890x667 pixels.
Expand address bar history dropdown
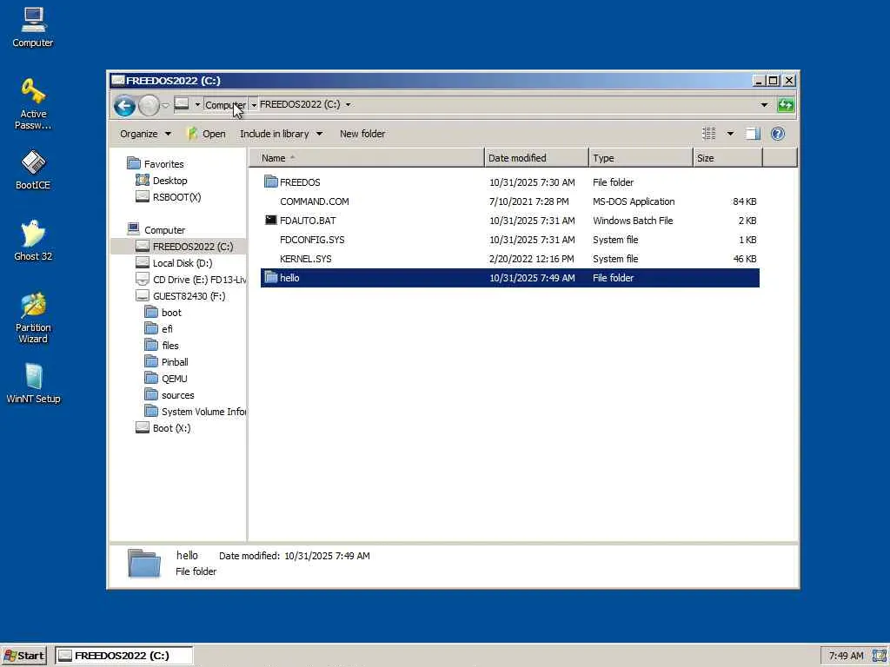click(x=764, y=105)
